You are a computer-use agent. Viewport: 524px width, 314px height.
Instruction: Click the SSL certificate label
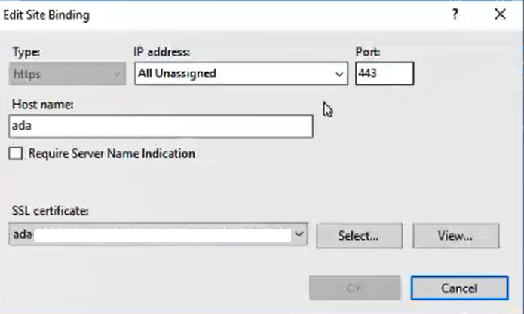pyautogui.click(x=51, y=212)
